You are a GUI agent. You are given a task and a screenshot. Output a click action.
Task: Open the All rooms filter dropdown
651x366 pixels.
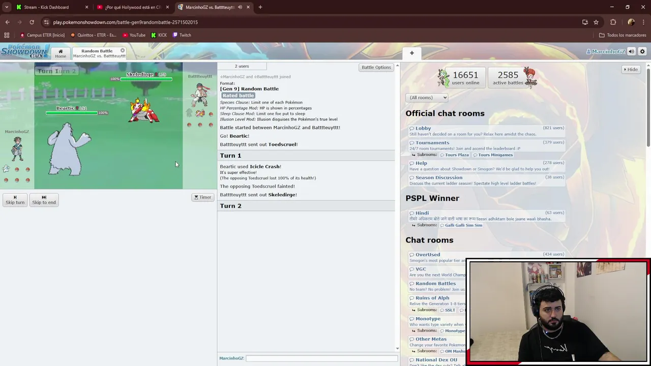427,98
